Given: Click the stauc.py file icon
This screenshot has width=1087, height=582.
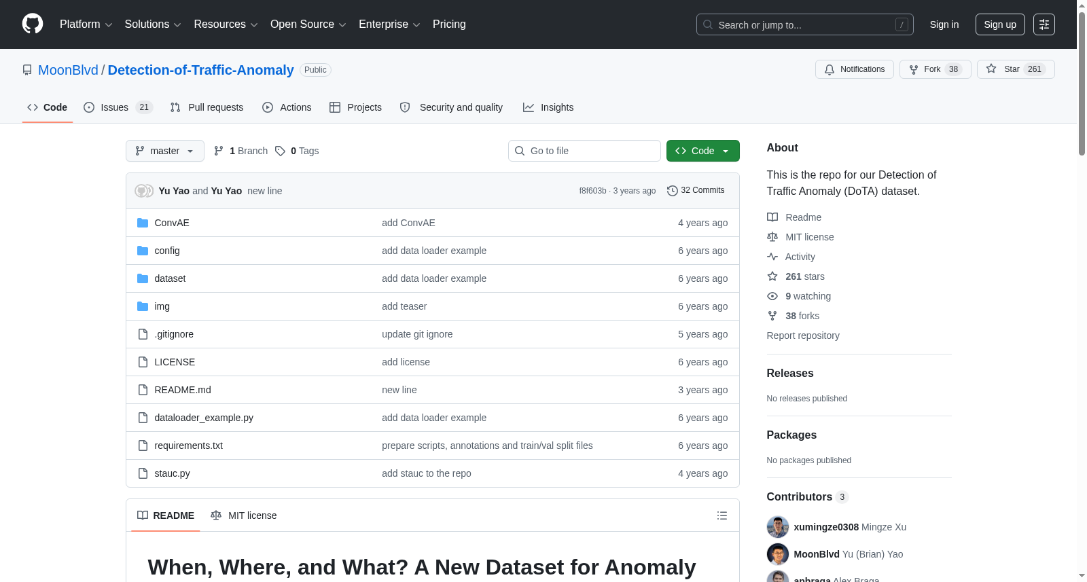Looking at the screenshot, I should point(143,473).
